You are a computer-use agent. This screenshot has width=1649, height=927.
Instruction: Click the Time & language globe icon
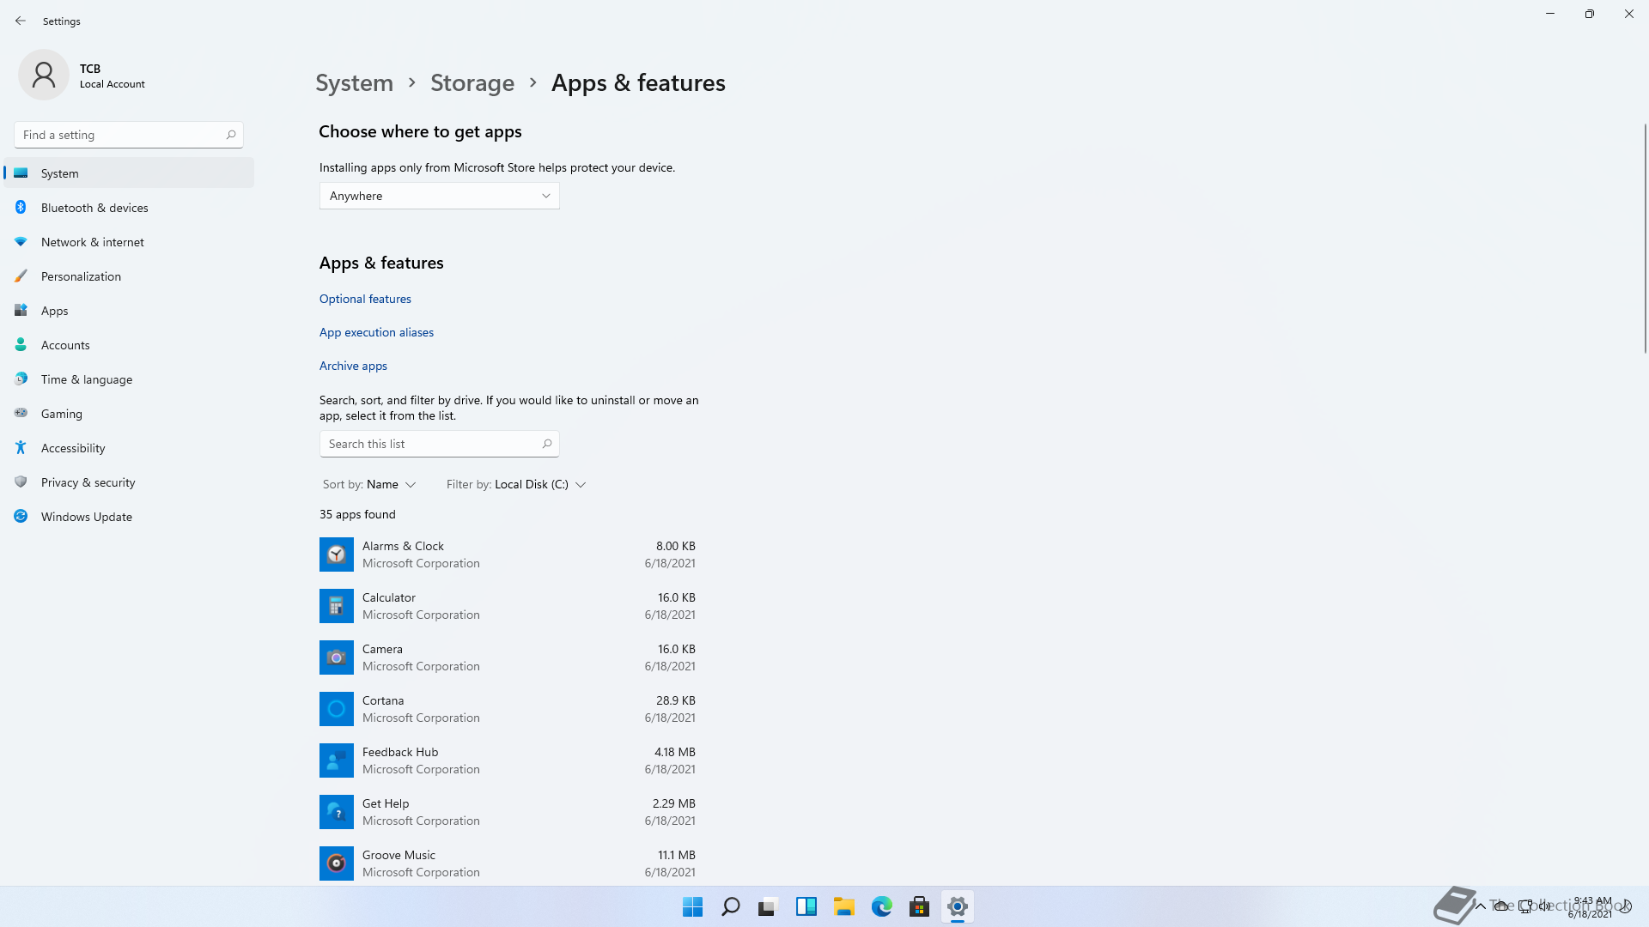[x=21, y=379]
